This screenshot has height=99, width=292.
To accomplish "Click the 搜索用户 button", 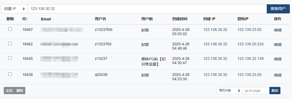I will tap(278, 9).
